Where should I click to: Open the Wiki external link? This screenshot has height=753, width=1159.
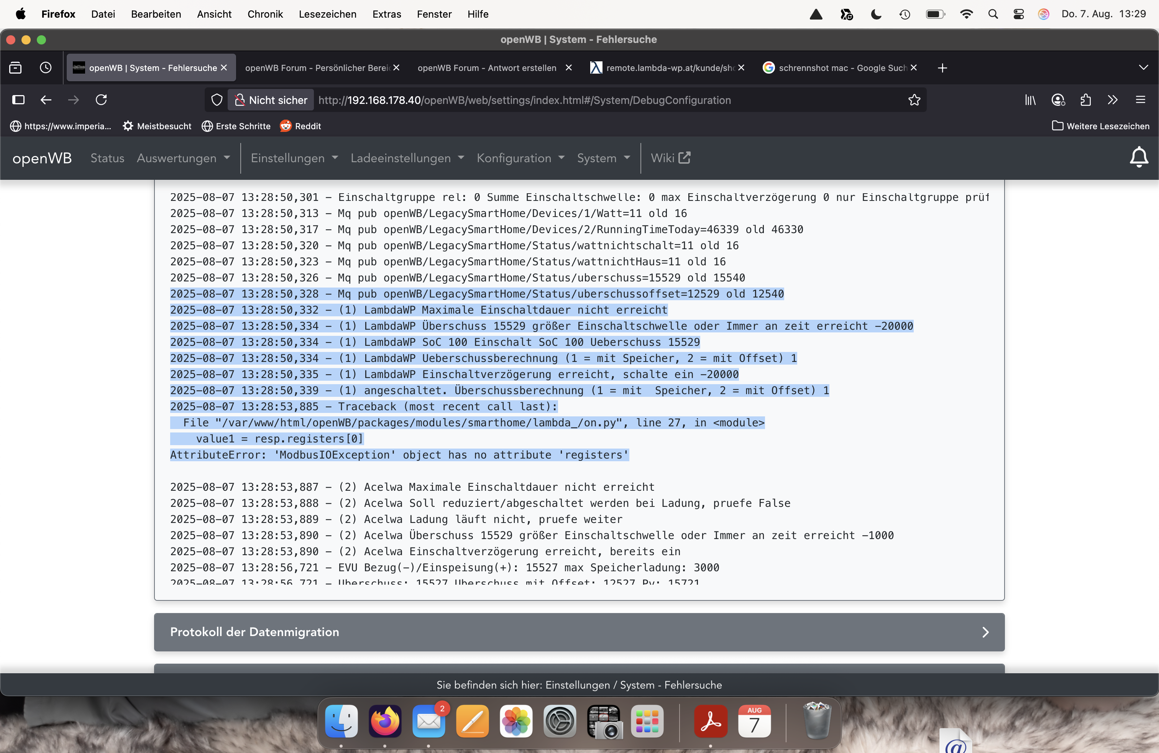[x=670, y=158]
